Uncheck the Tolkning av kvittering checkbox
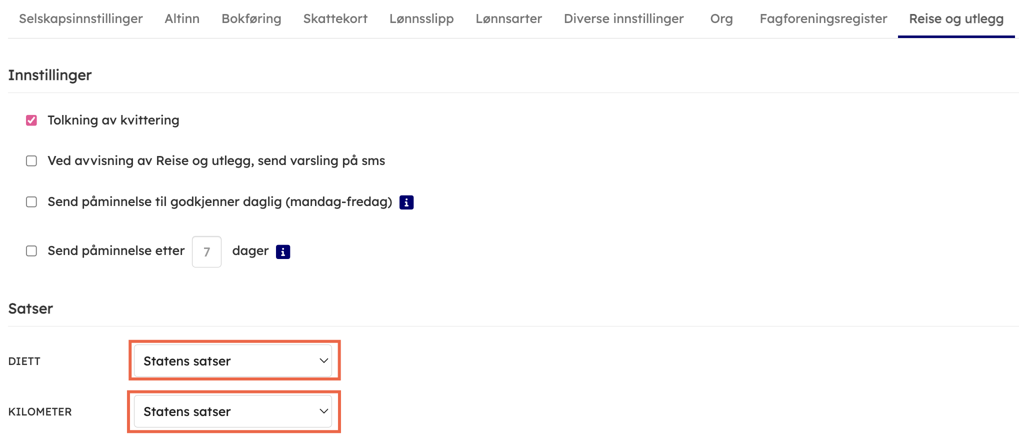The width and height of the screenshot is (1019, 438). pos(31,120)
